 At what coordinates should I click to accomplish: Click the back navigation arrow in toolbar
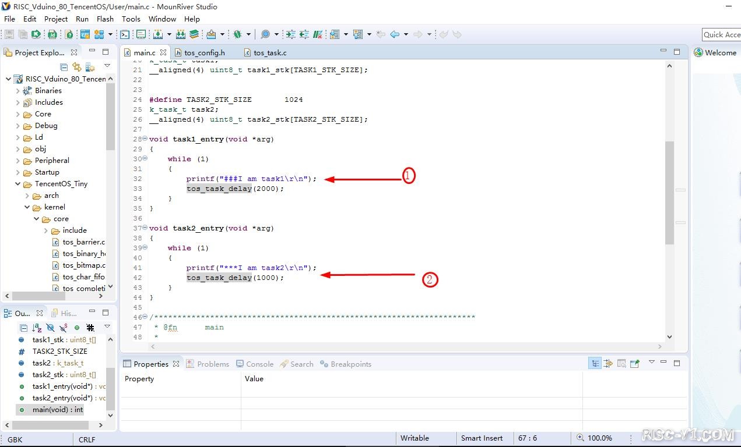pos(395,34)
